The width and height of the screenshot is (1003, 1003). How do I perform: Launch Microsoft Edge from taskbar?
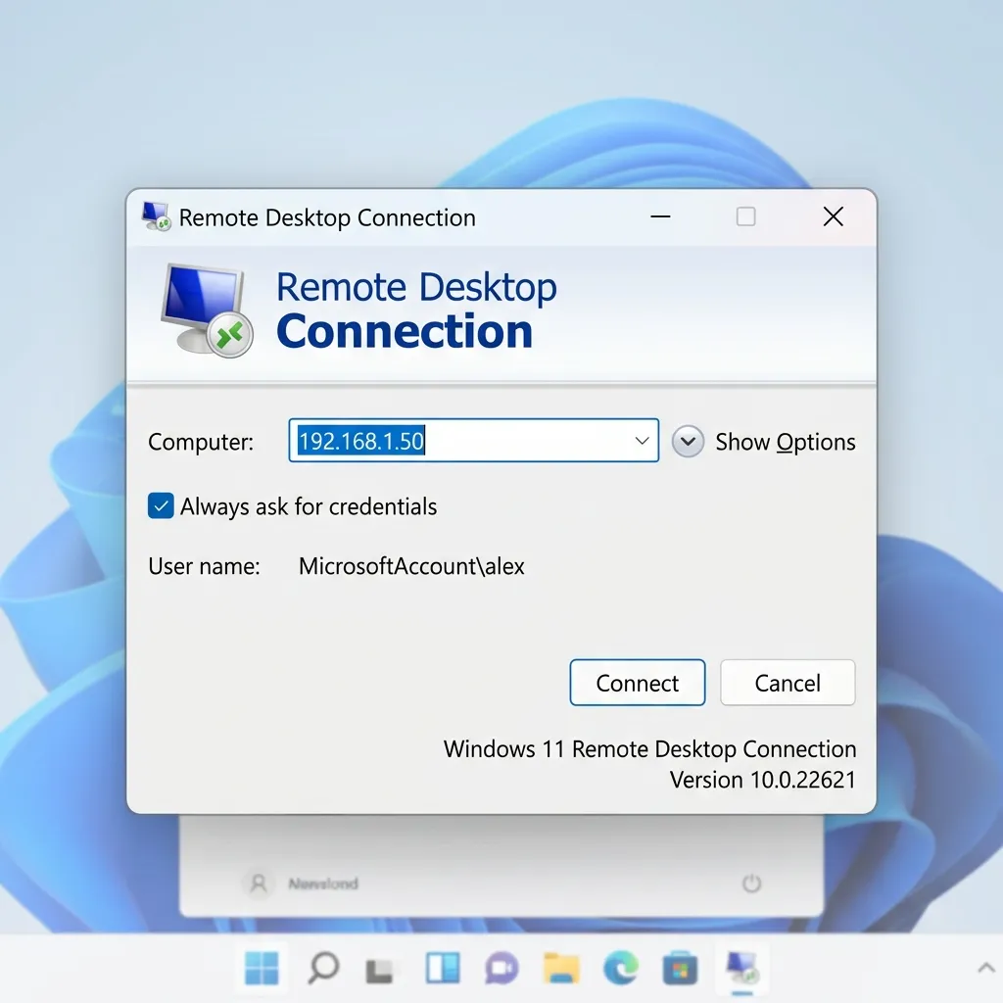(x=620, y=968)
